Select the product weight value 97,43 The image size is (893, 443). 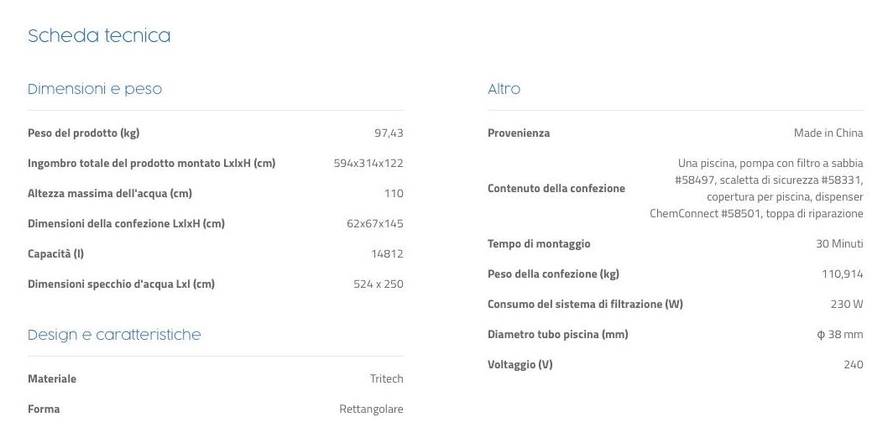(x=389, y=133)
